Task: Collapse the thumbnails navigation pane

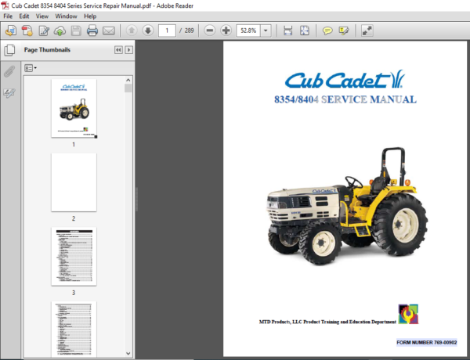Action: pyautogui.click(x=118, y=49)
